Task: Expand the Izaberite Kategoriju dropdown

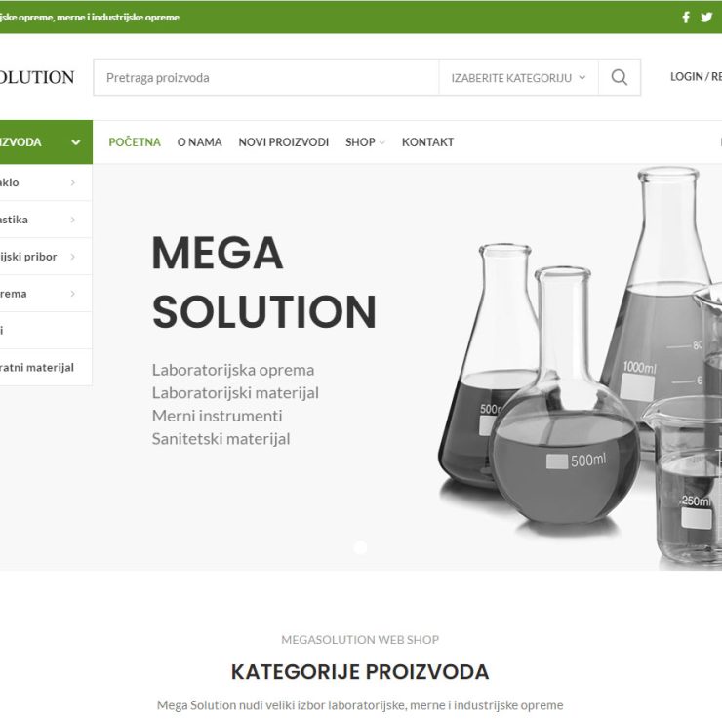Action: click(518, 78)
